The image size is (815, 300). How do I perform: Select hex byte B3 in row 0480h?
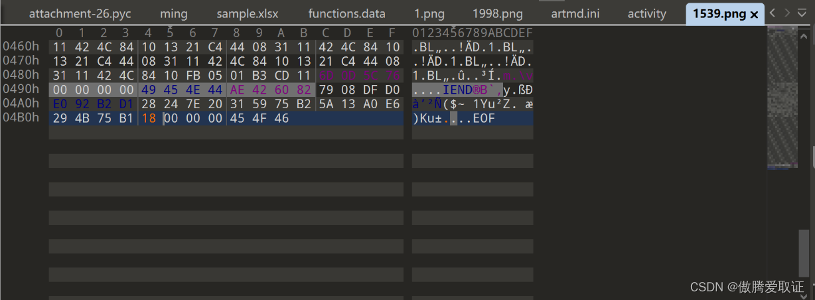(x=259, y=76)
